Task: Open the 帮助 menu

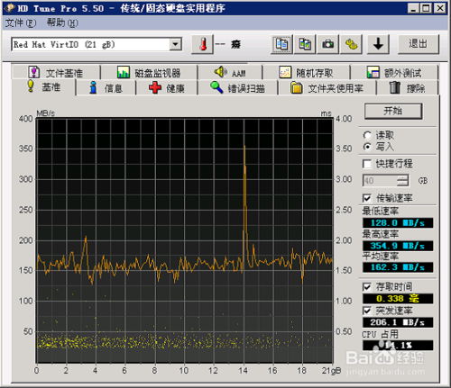Action: pyautogui.click(x=62, y=23)
